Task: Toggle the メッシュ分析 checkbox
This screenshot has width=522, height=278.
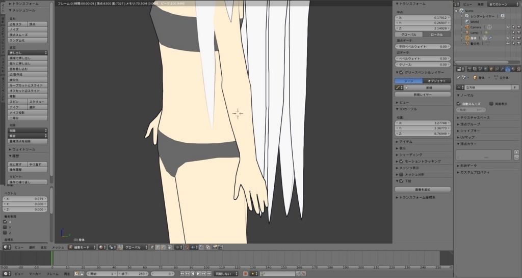Action: pos(401,174)
